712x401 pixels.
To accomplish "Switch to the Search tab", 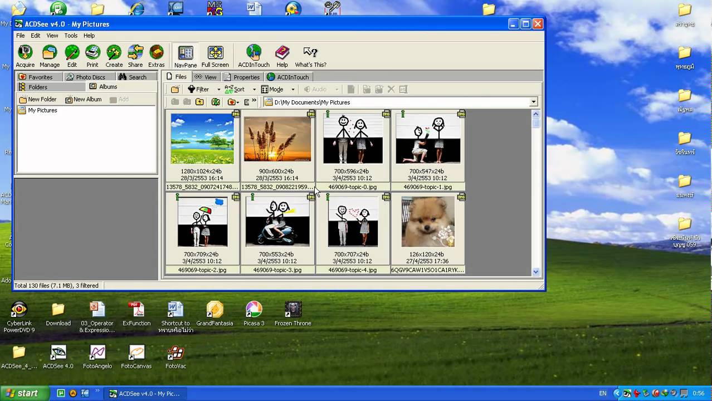I will pyautogui.click(x=135, y=77).
